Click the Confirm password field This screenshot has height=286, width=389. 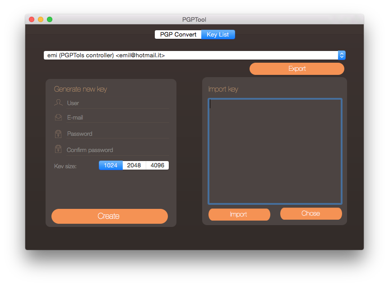tap(118, 150)
